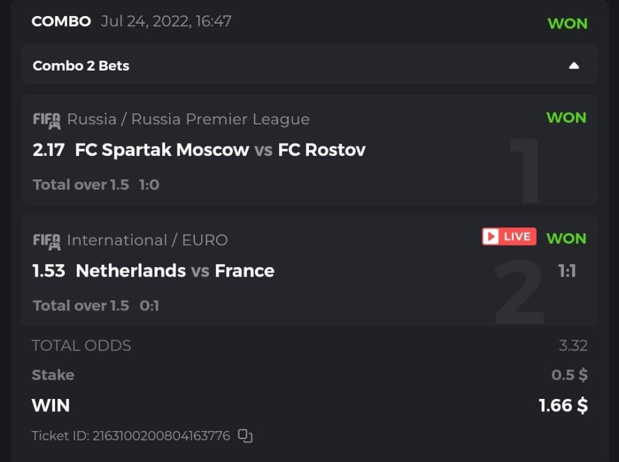Click the total odds value 3.32

pyautogui.click(x=573, y=346)
